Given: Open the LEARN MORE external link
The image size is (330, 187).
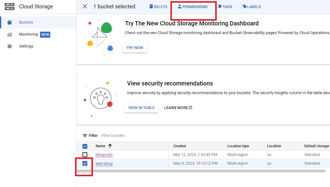Looking at the screenshot, I should point(178,108).
